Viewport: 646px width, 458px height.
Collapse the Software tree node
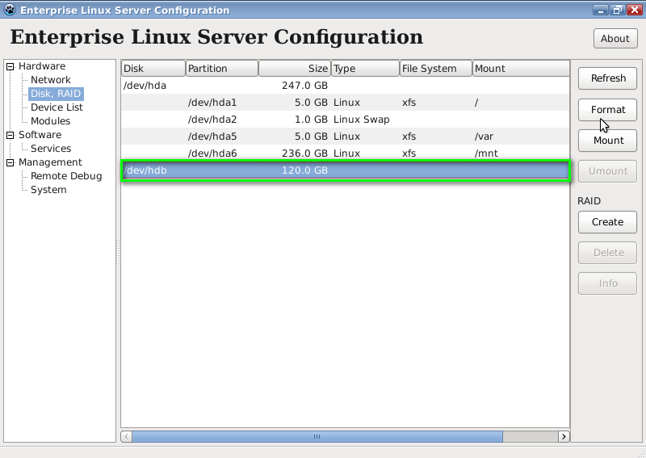[10, 135]
